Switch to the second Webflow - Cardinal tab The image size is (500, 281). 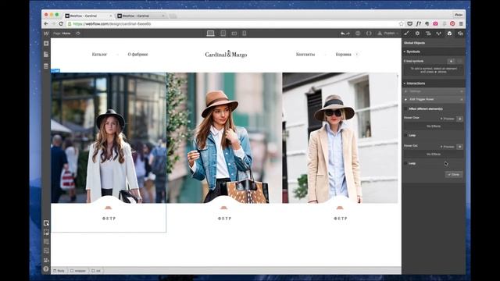coord(141,16)
